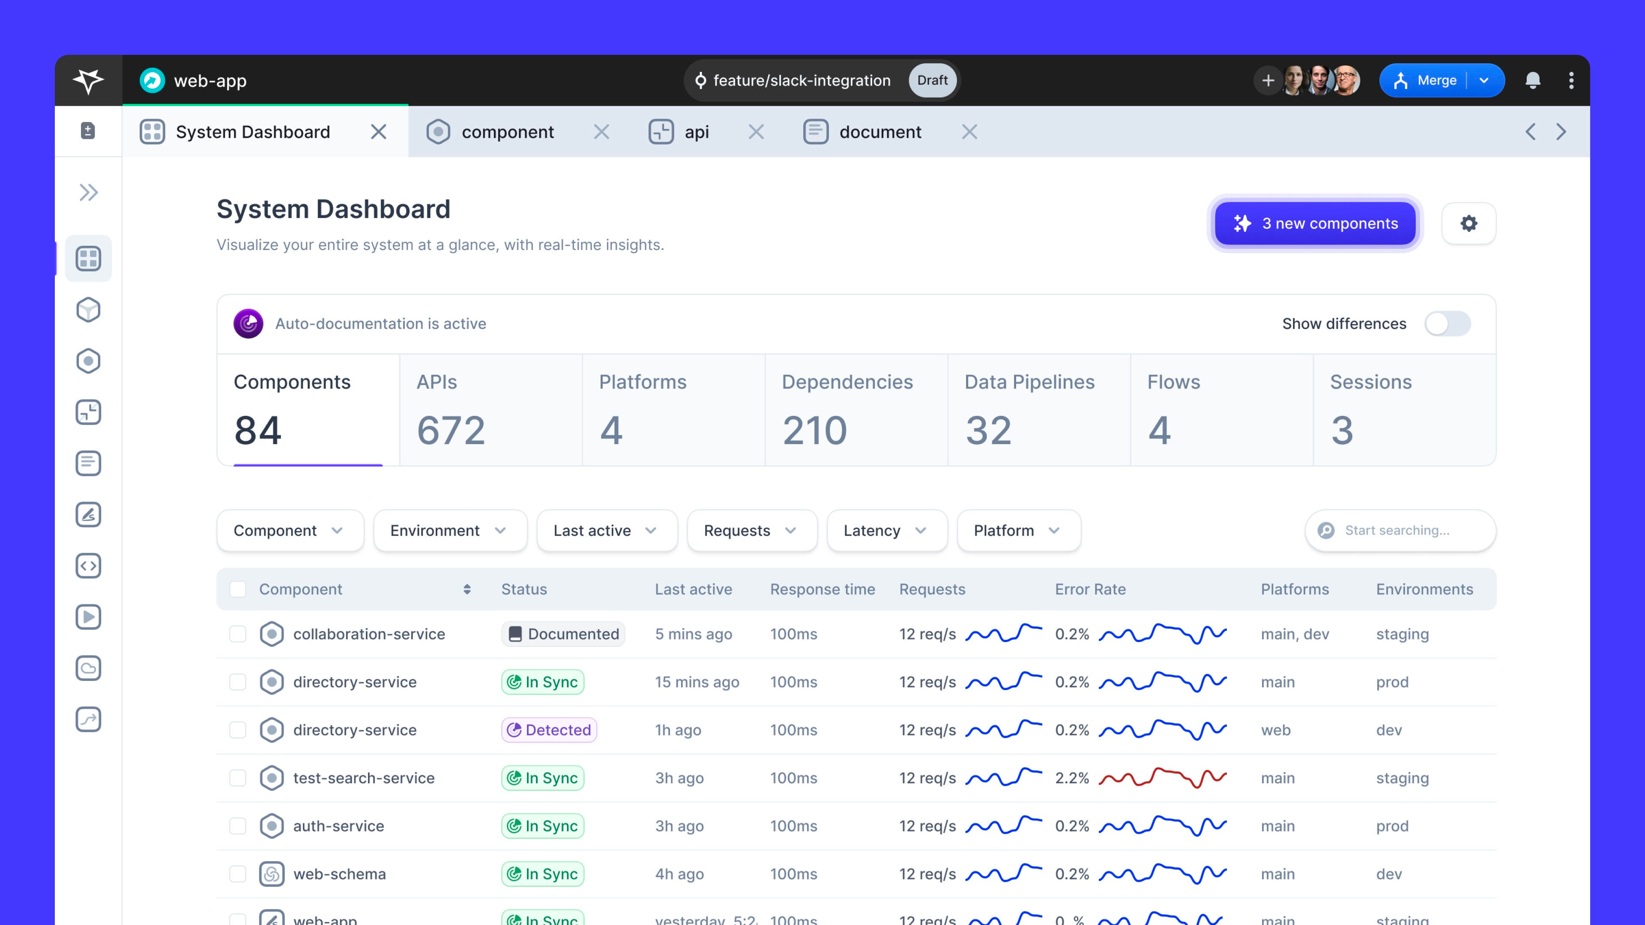Open the 3D cube icon in sidebar

coord(88,310)
